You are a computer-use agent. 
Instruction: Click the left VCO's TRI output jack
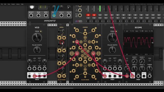pyautogui.click(x=34, y=76)
